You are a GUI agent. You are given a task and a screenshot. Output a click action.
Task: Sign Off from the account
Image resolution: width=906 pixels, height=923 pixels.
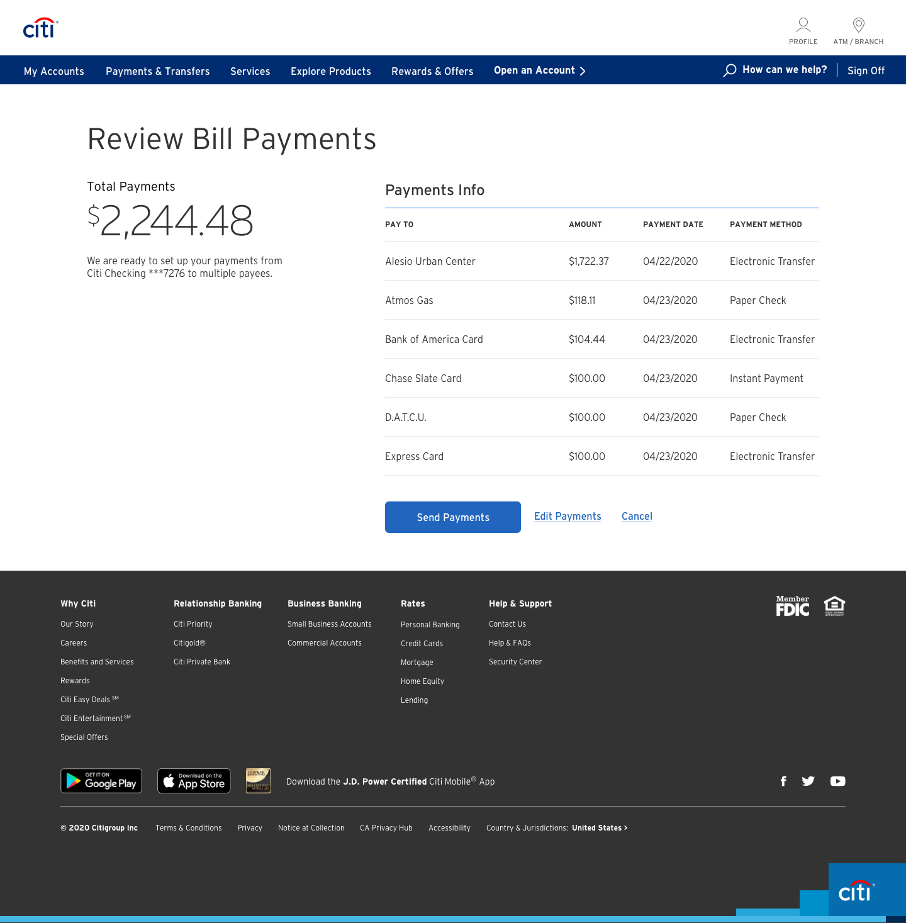click(x=866, y=70)
